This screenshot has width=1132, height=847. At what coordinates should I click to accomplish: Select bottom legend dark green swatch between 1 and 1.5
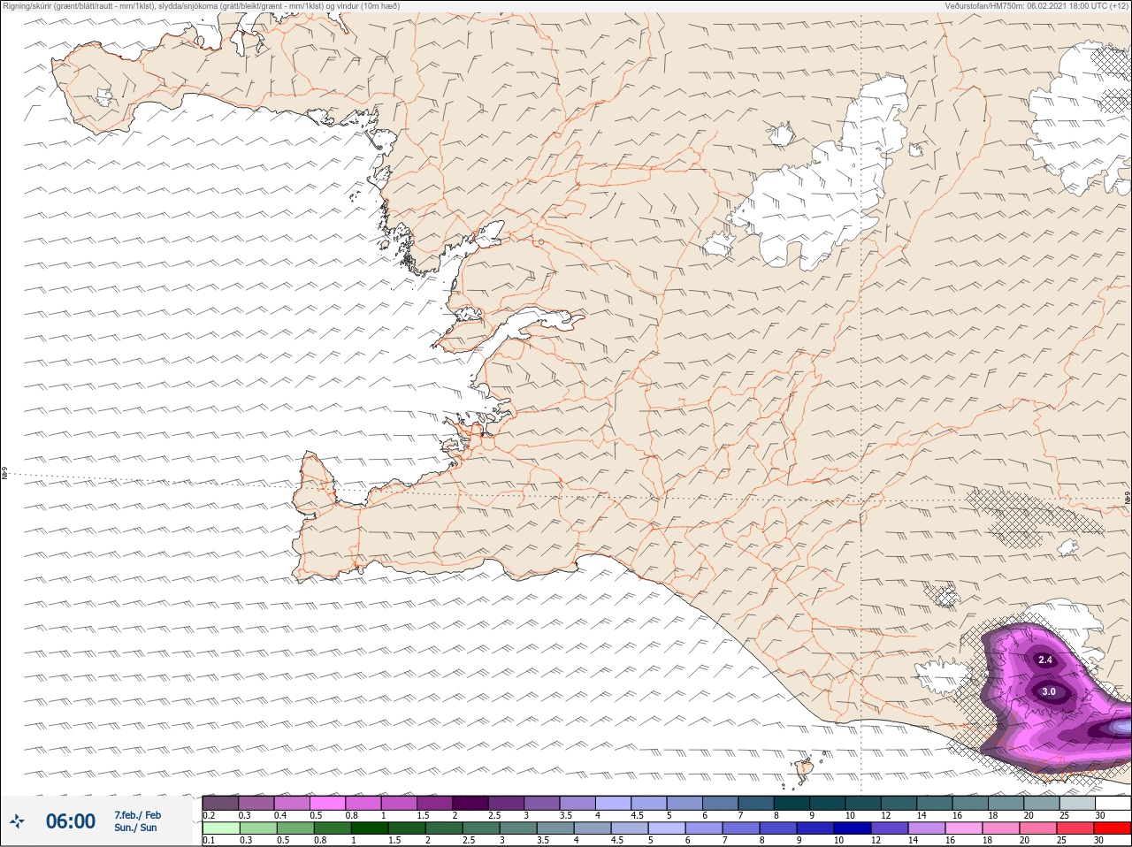[368, 828]
